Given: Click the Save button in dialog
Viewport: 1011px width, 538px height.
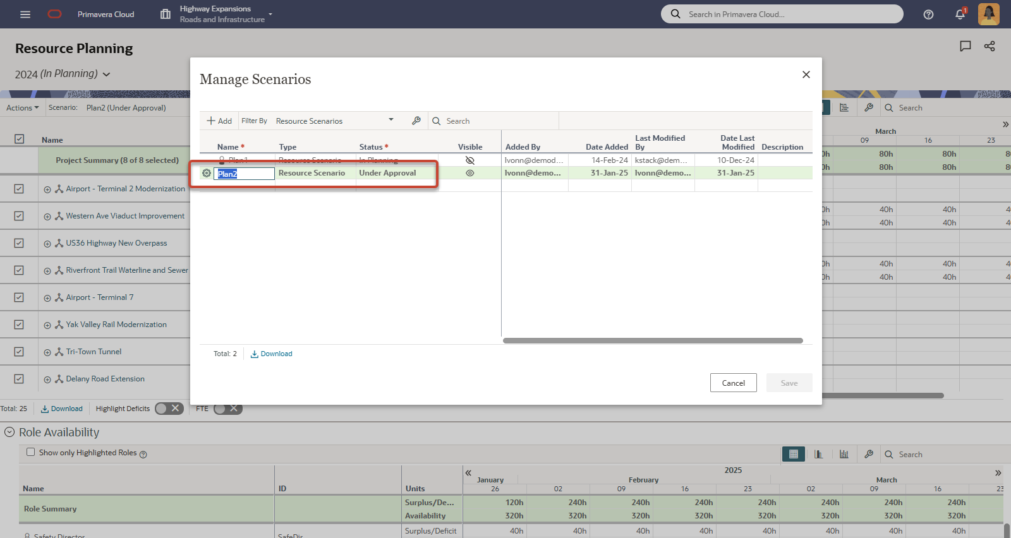Looking at the screenshot, I should (789, 383).
